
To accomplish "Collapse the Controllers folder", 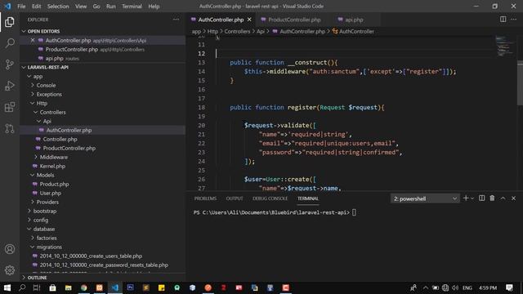I will coord(52,113).
